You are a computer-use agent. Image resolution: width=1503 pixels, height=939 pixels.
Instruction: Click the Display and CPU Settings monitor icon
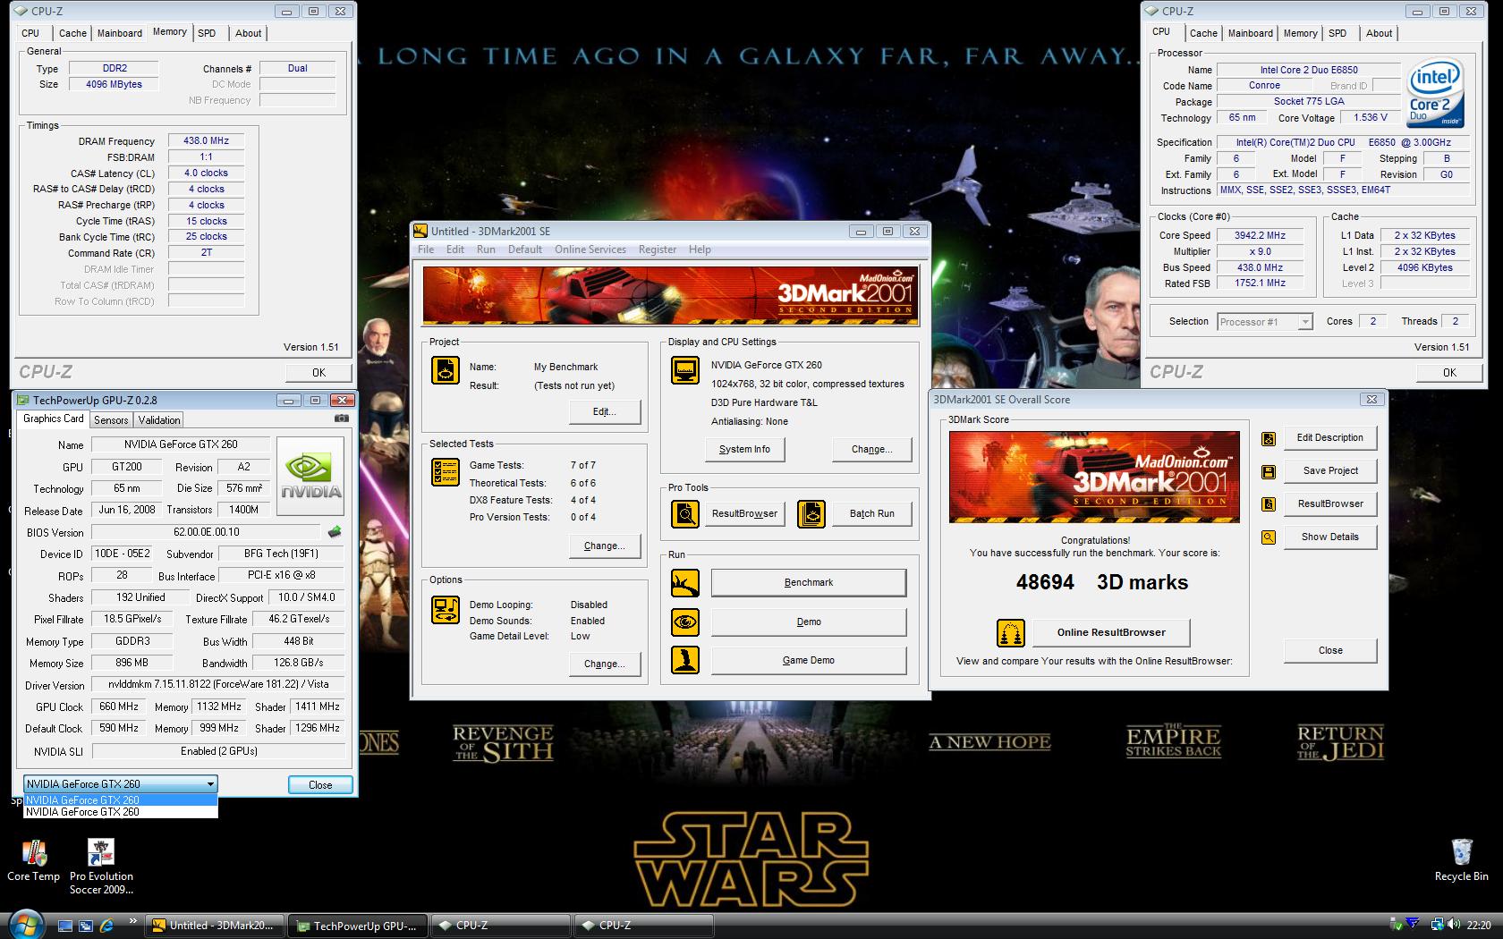[x=685, y=370]
